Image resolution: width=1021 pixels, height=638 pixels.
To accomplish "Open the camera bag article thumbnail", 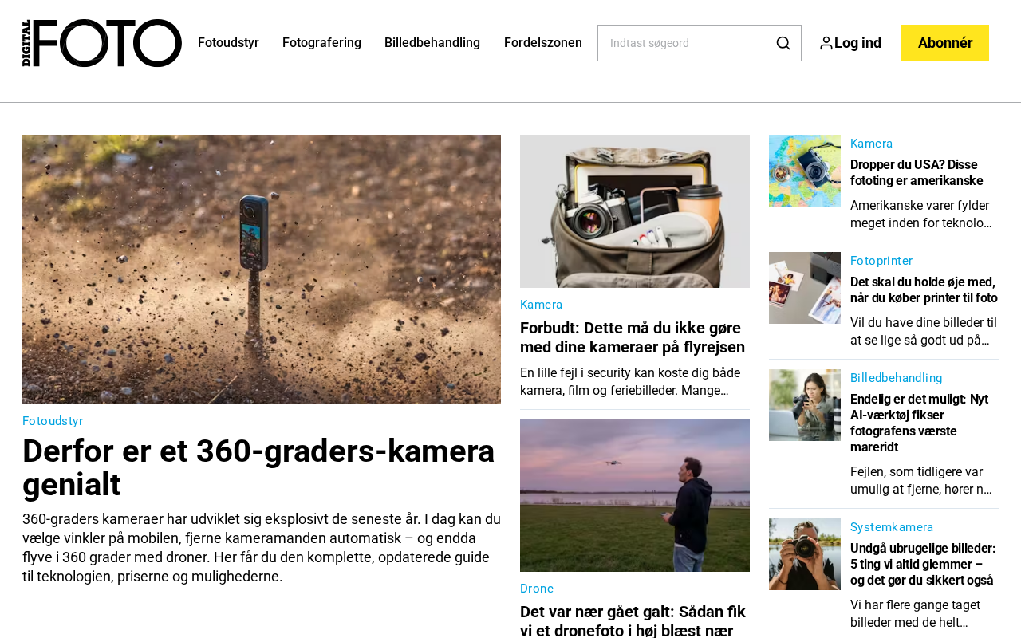I will coord(635,211).
